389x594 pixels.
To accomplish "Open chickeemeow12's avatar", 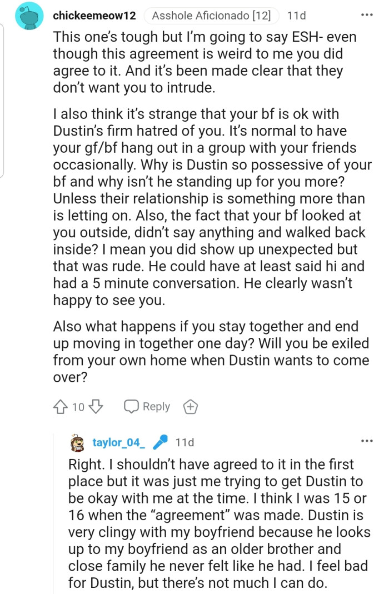I will point(29,17).
